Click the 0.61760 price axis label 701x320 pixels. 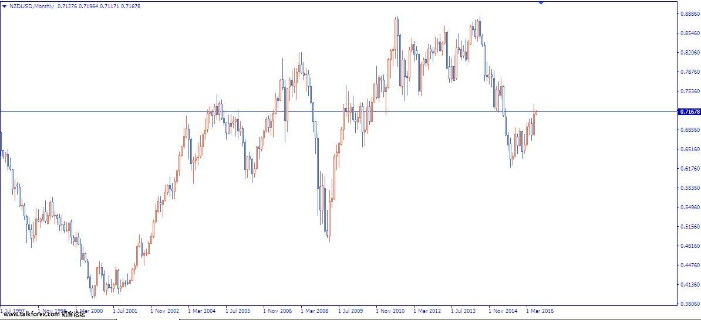[690, 169]
